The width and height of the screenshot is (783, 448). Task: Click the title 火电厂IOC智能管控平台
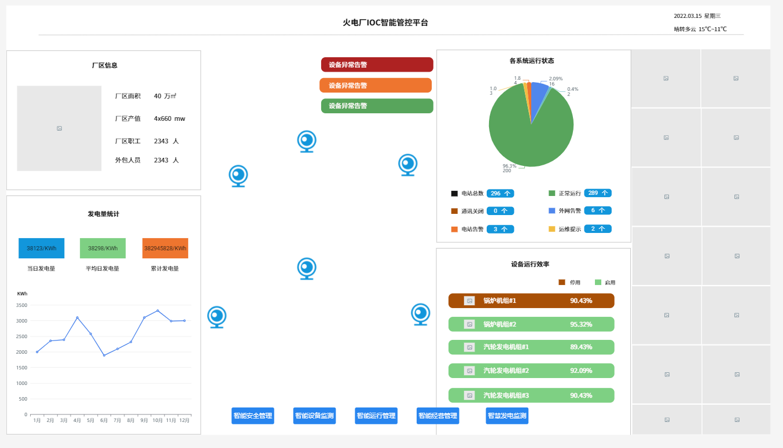point(385,23)
